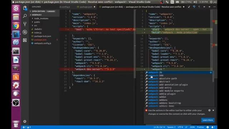229x129 pixels.
Task: Open notifications bell in status bar
Action: point(213,127)
